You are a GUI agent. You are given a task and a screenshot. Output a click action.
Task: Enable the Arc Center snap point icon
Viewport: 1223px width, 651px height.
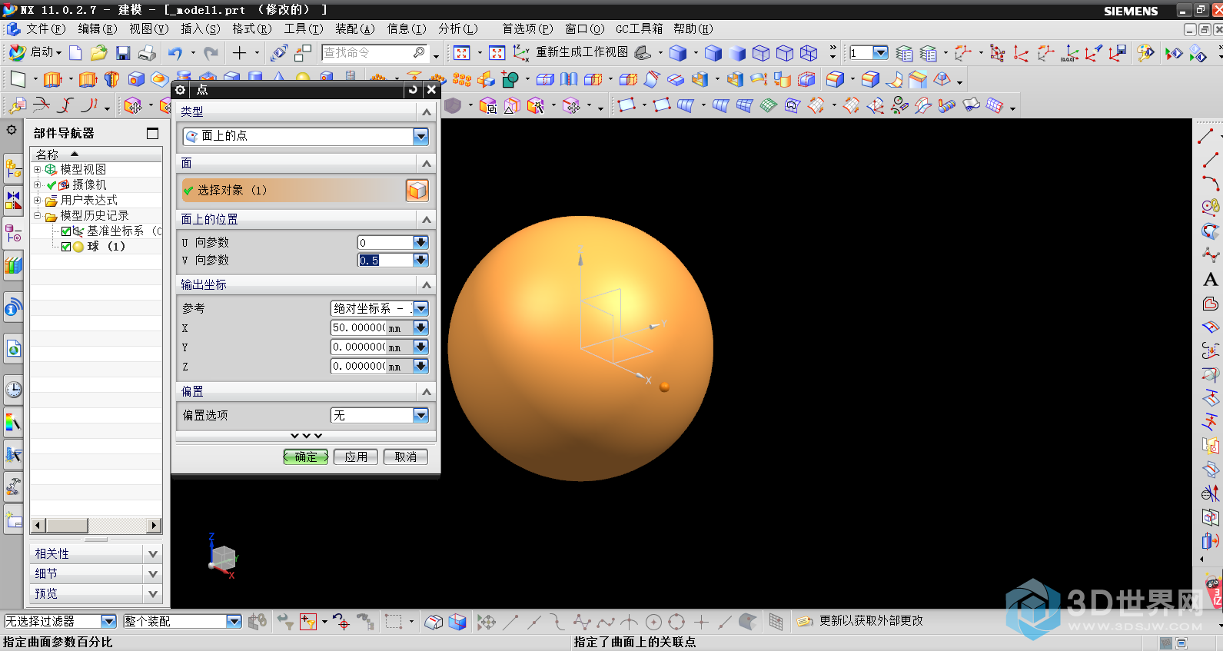coord(653,621)
